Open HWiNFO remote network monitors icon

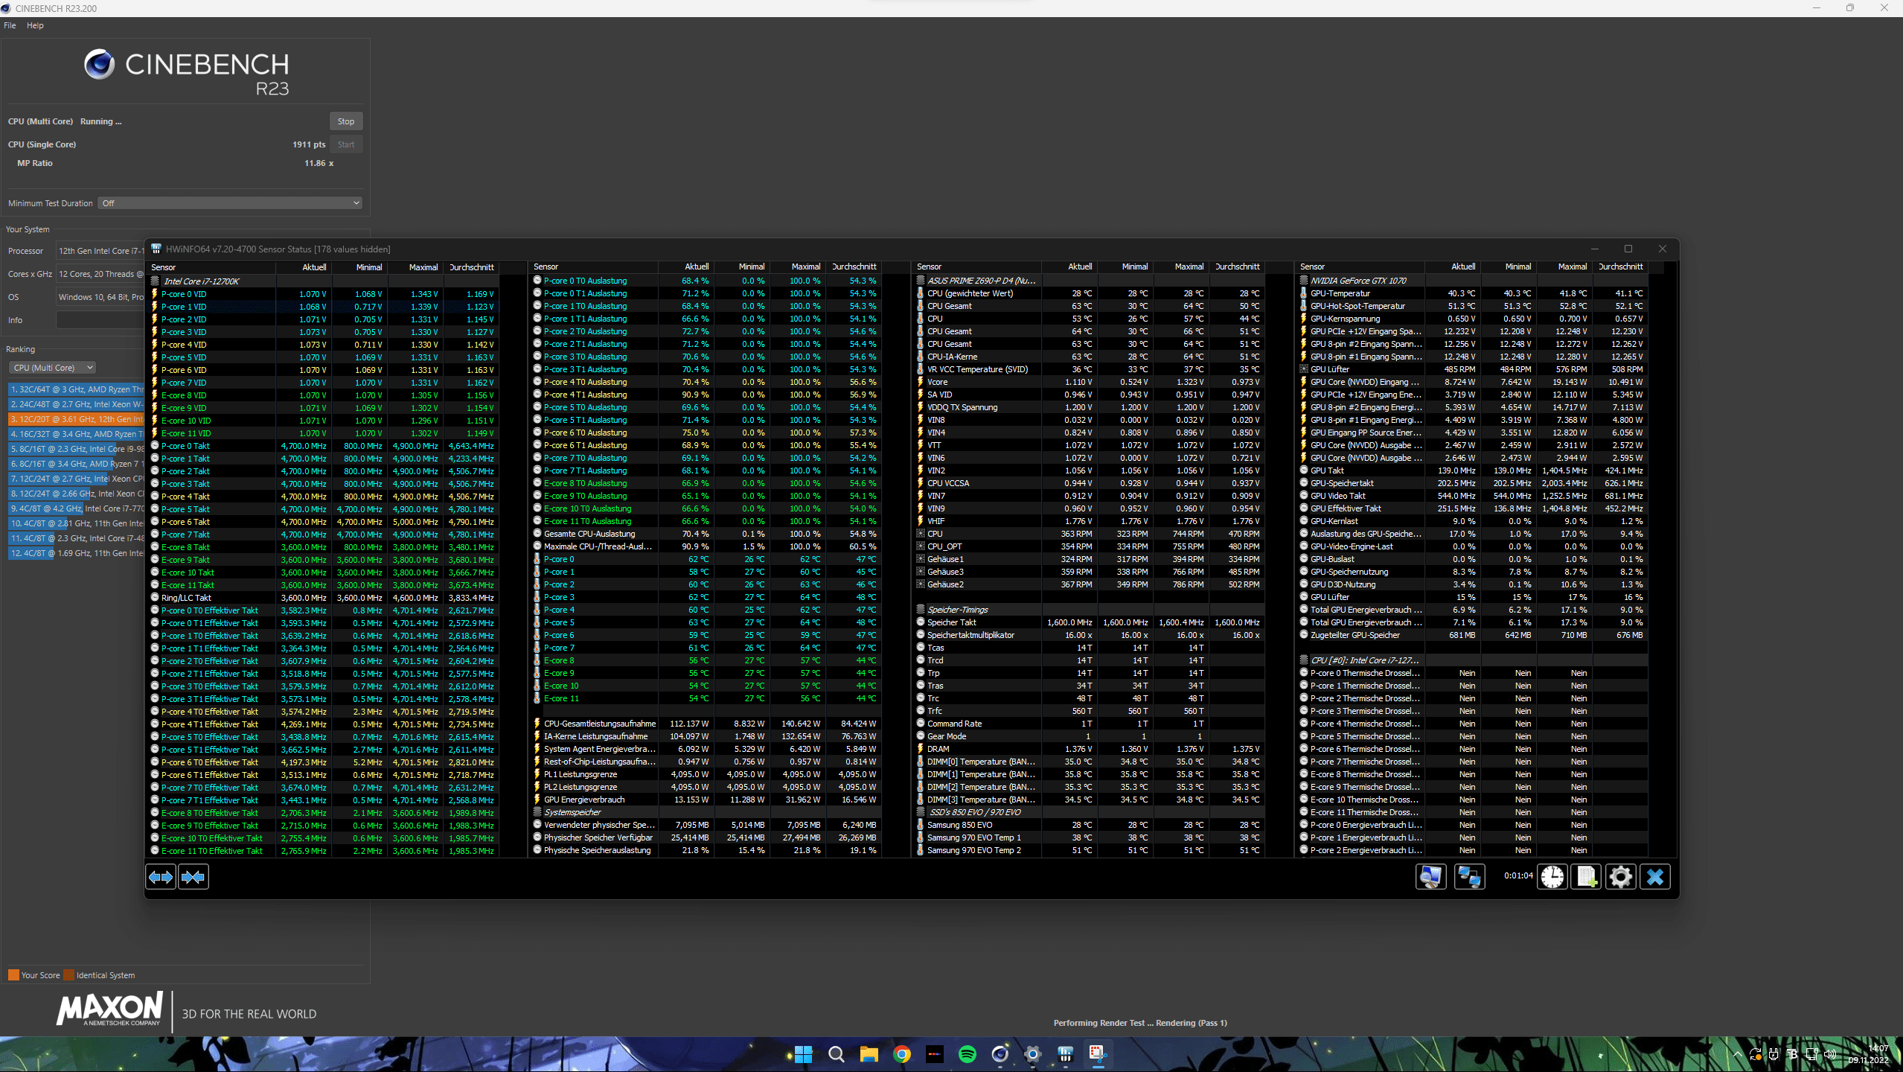(x=1469, y=876)
